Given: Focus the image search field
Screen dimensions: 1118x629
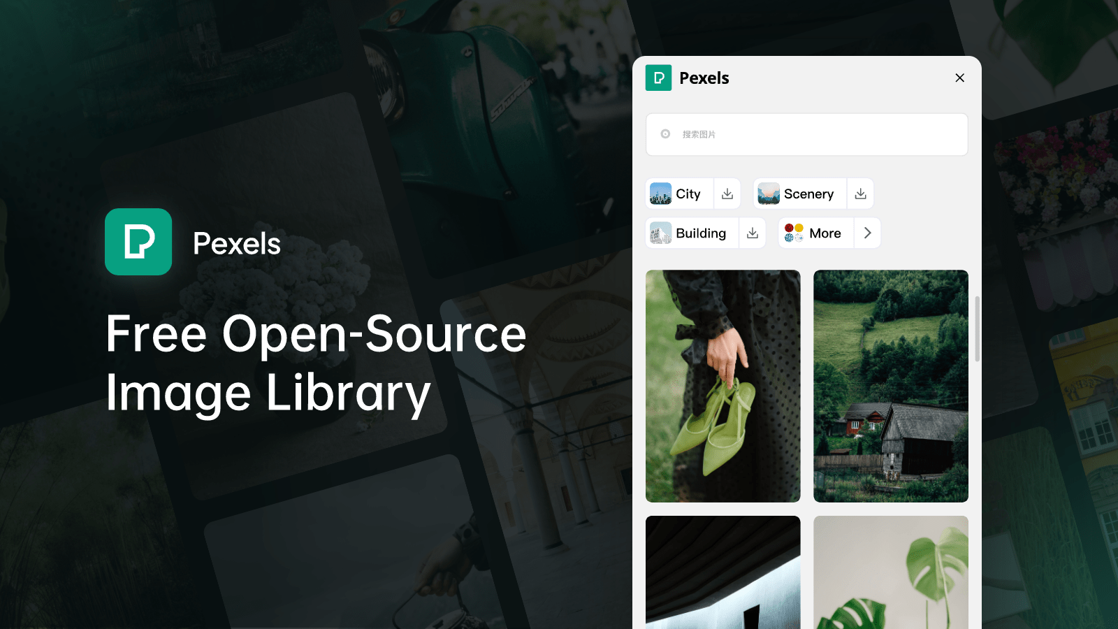Looking at the screenshot, I should coord(806,134).
